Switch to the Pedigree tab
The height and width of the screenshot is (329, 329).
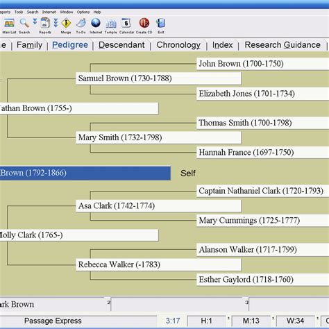[70, 45]
